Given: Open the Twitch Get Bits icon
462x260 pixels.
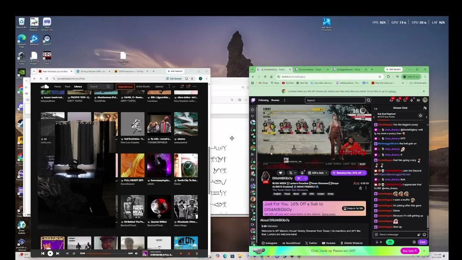Looking at the screenshot, I should 412,100.
